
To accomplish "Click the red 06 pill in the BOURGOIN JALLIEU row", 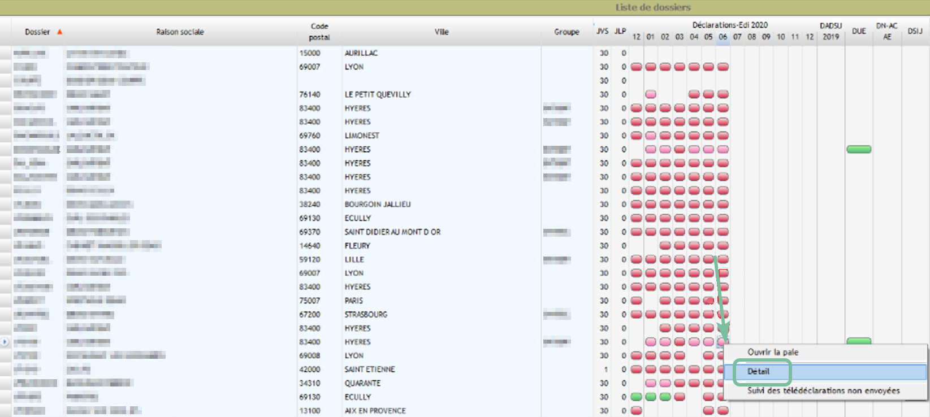I will click(723, 205).
